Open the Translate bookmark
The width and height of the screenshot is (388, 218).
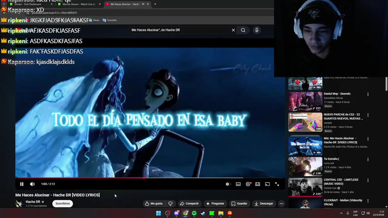pyautogui.click(x=109, y=20)
